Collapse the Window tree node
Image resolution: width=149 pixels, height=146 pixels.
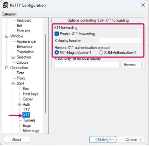(7, 36)
